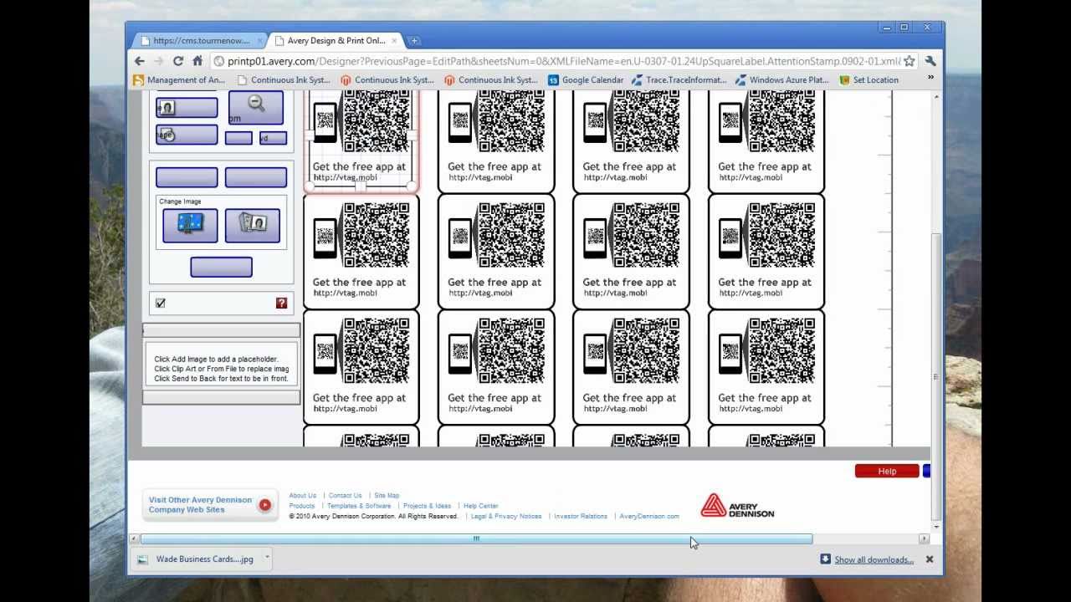Open the Set Location bookmark
Viewport: 1071px width, 602px height.
pyautogui.click(x=869, y=80)
